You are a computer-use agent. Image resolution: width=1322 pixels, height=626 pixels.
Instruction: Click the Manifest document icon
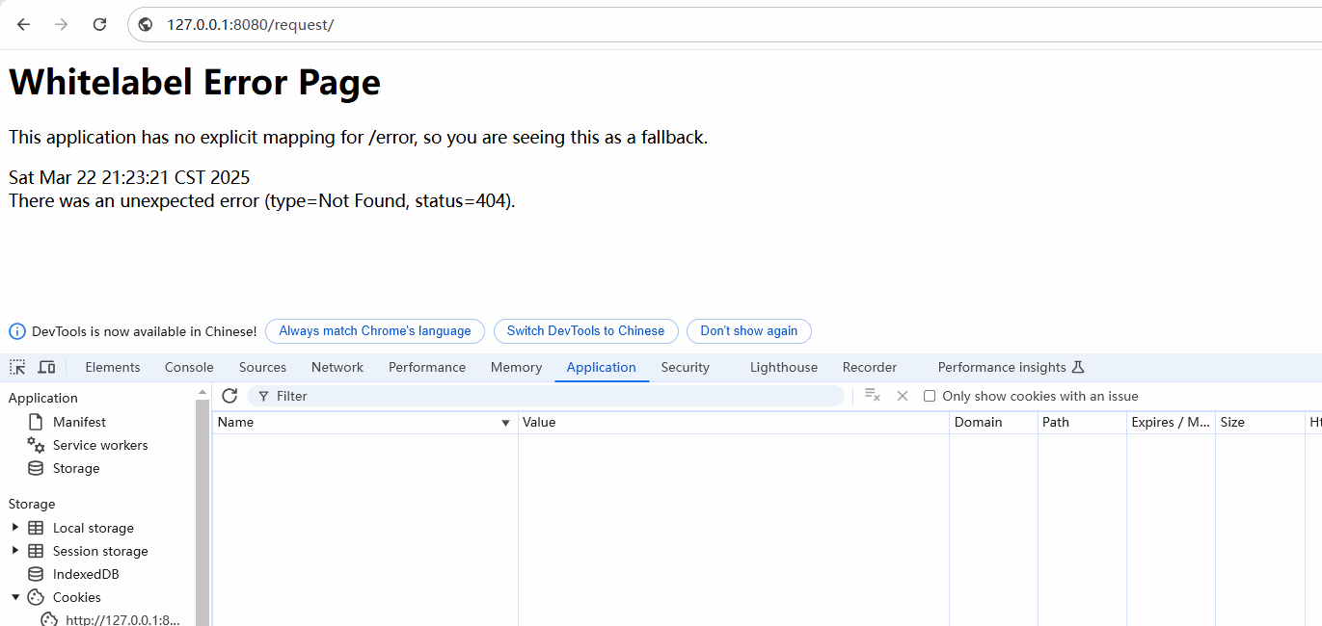pos(36,422)
